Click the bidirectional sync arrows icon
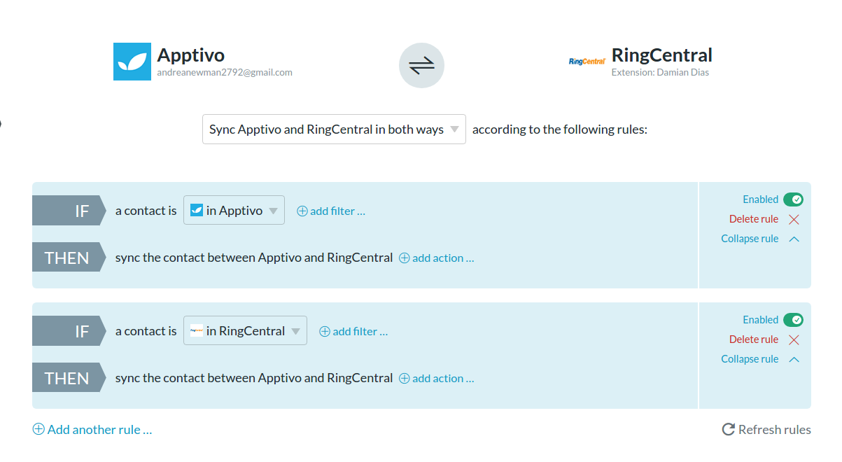The height and width of the screenshot is (462, 842). 421,66
